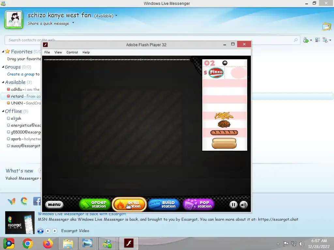This screenshot has height=250, width=334.
Task: Go to previous Escargot video item
Action: (x=48, y=231)
